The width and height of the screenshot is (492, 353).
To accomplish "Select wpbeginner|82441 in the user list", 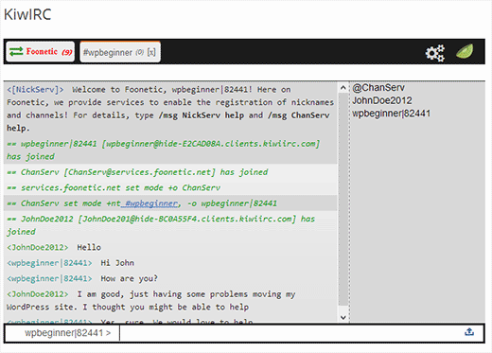I will (x=392, y=114).
